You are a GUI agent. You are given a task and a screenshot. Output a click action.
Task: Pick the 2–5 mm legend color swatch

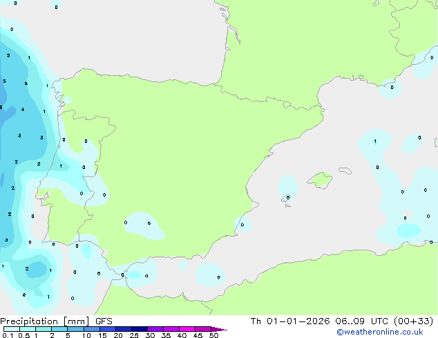click(x=59, y=329)
